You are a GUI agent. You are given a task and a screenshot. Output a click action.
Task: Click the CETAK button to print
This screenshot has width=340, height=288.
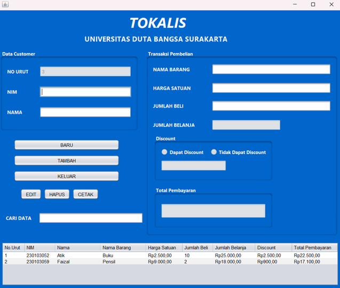pos(85,194)
